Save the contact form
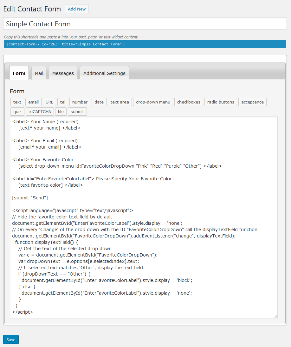The width and height of the screenshot is (291, 347). pyautogui.click(x=11, y=340)
